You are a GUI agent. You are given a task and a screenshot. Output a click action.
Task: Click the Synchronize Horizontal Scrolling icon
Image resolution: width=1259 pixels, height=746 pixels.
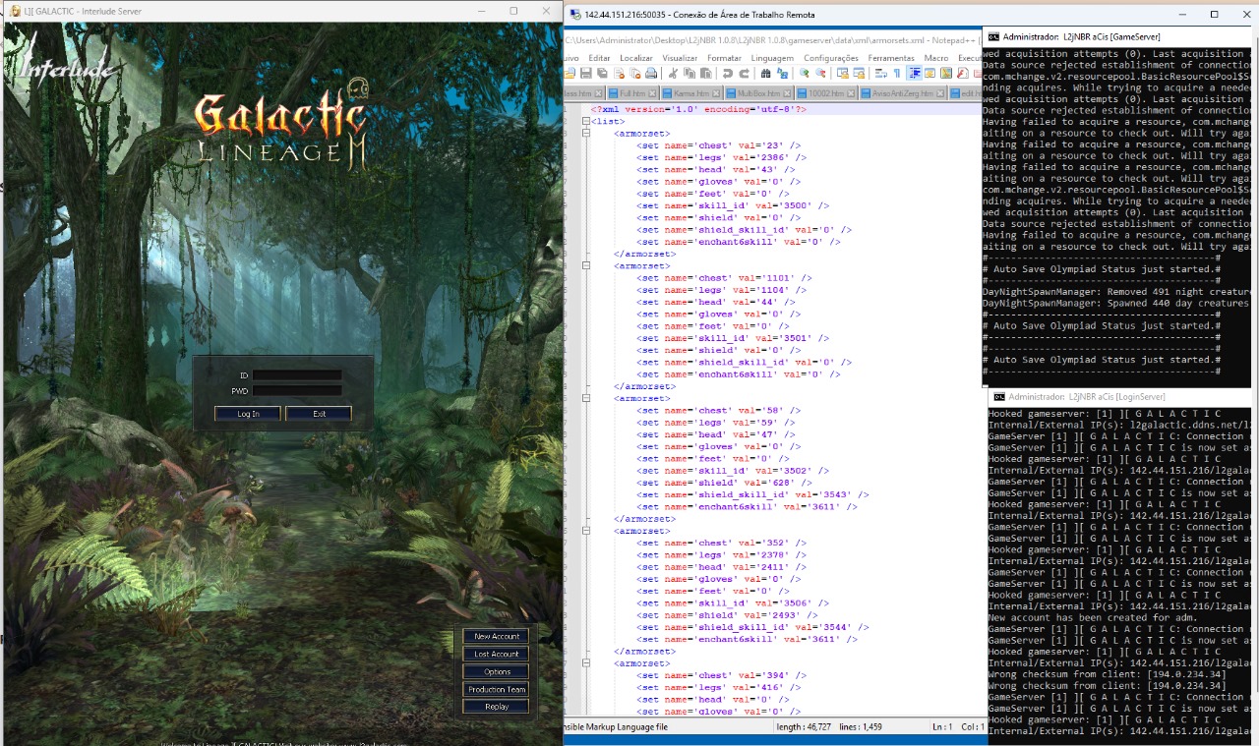(x=860, y=73)
